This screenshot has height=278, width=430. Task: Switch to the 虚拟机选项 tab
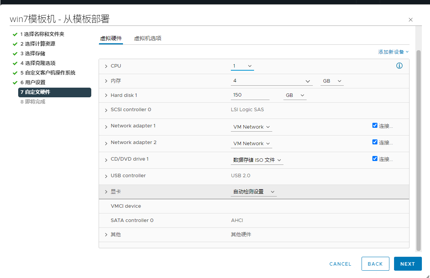click(x=147, y=38)
